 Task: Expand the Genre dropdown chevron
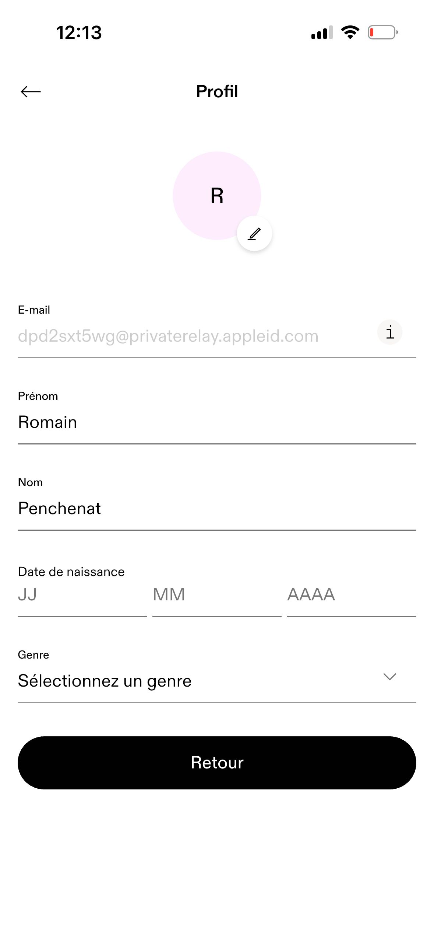pos(389,677)
